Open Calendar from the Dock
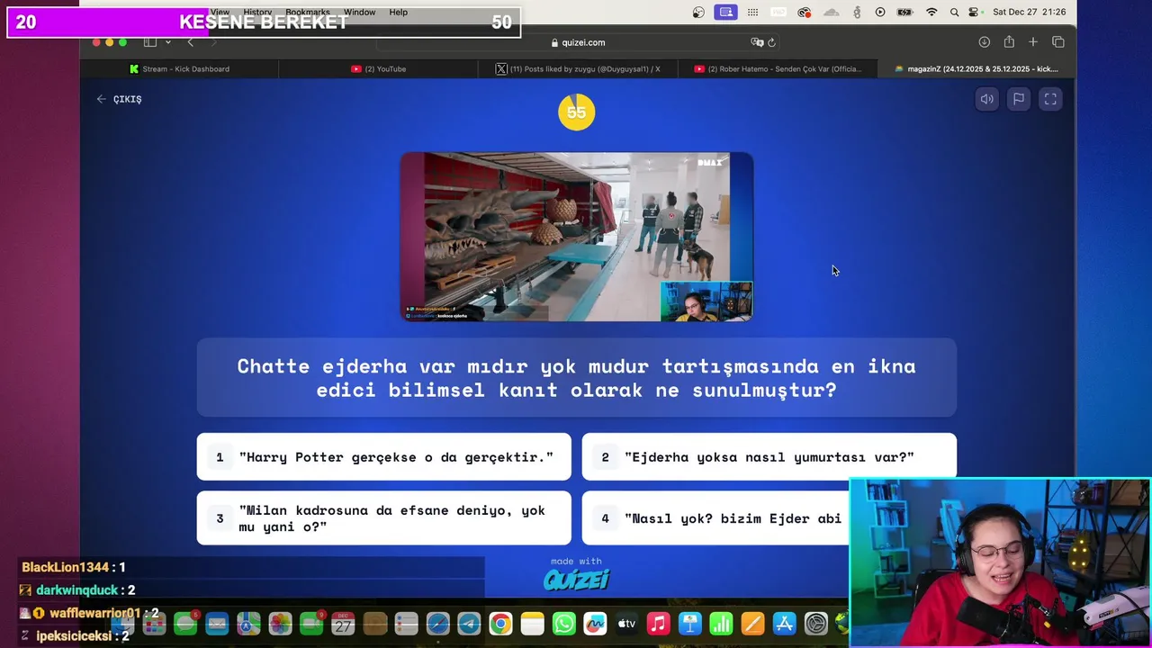This screenshot has height=648, width=1152. pyautogui.click(x=343, y=624)
